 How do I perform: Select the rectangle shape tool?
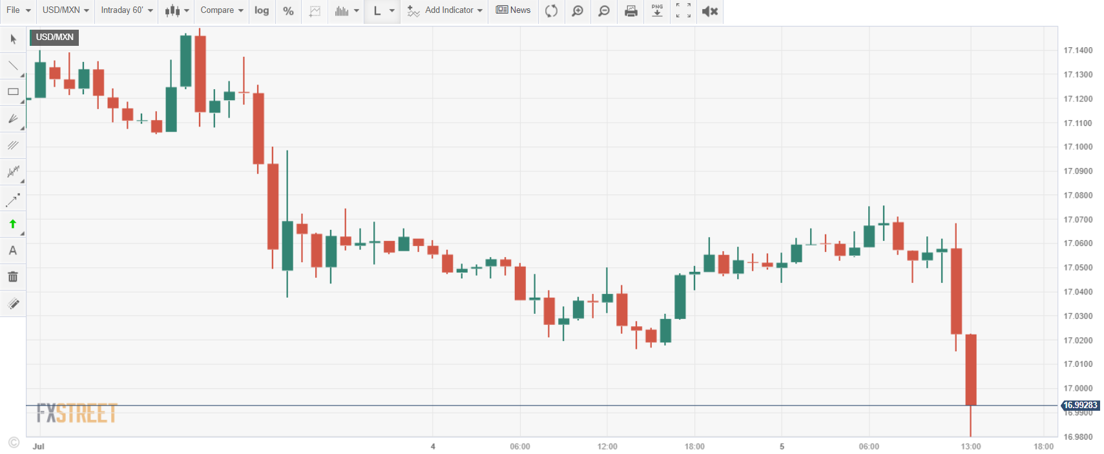(x=13, y=92)
